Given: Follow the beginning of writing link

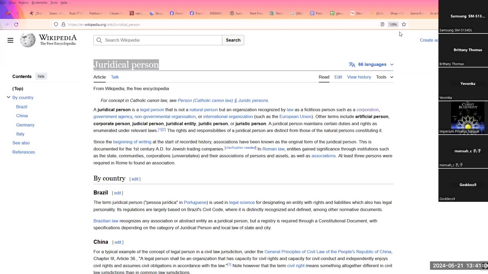Looking at the screenshot, I should click(x=132, y=142).
